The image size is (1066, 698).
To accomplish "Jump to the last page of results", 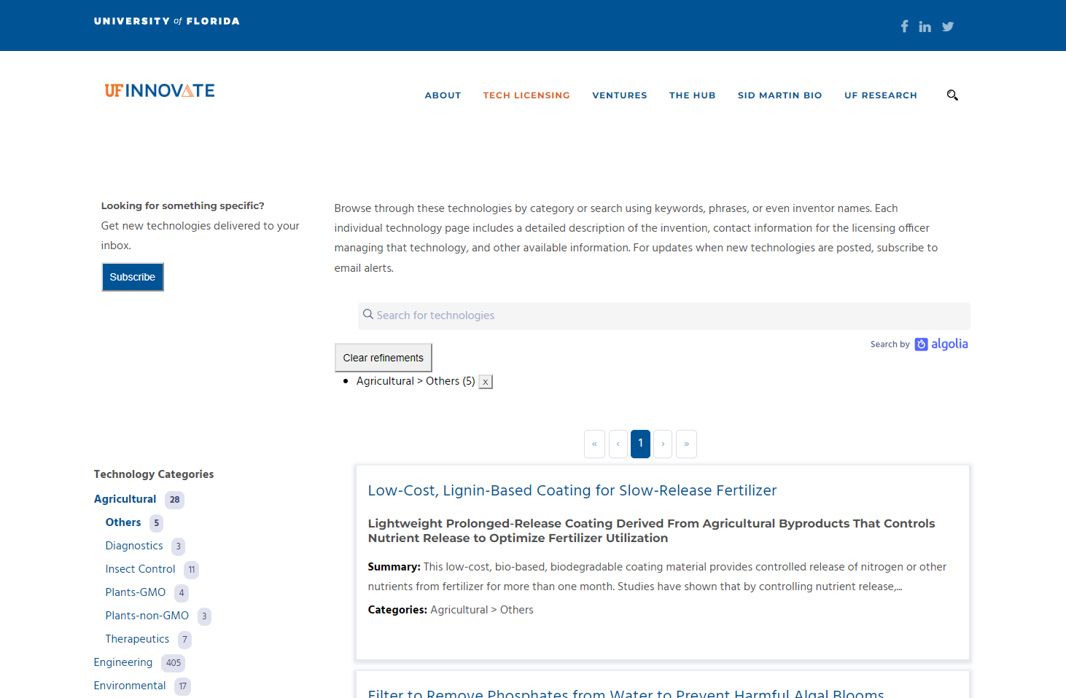I will (x=686, y=444).
